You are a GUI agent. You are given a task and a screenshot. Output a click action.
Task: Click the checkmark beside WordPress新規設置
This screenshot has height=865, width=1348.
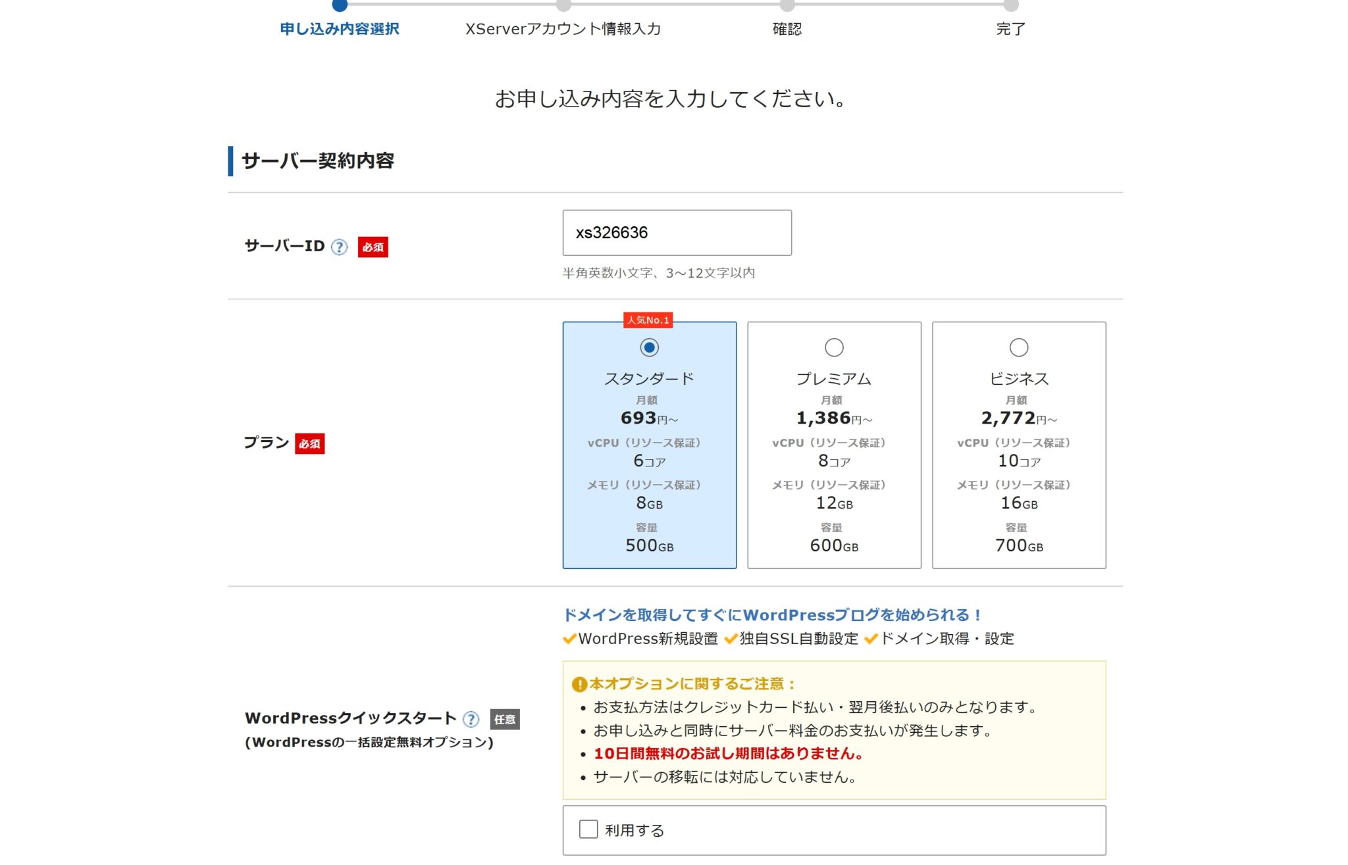point(569,638)
